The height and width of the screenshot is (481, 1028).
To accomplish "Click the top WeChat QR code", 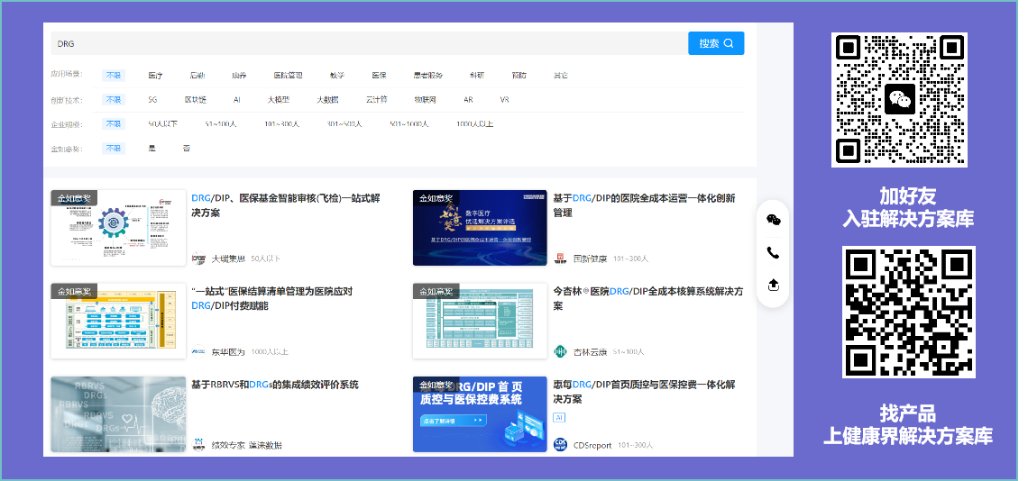I will 899,100.
